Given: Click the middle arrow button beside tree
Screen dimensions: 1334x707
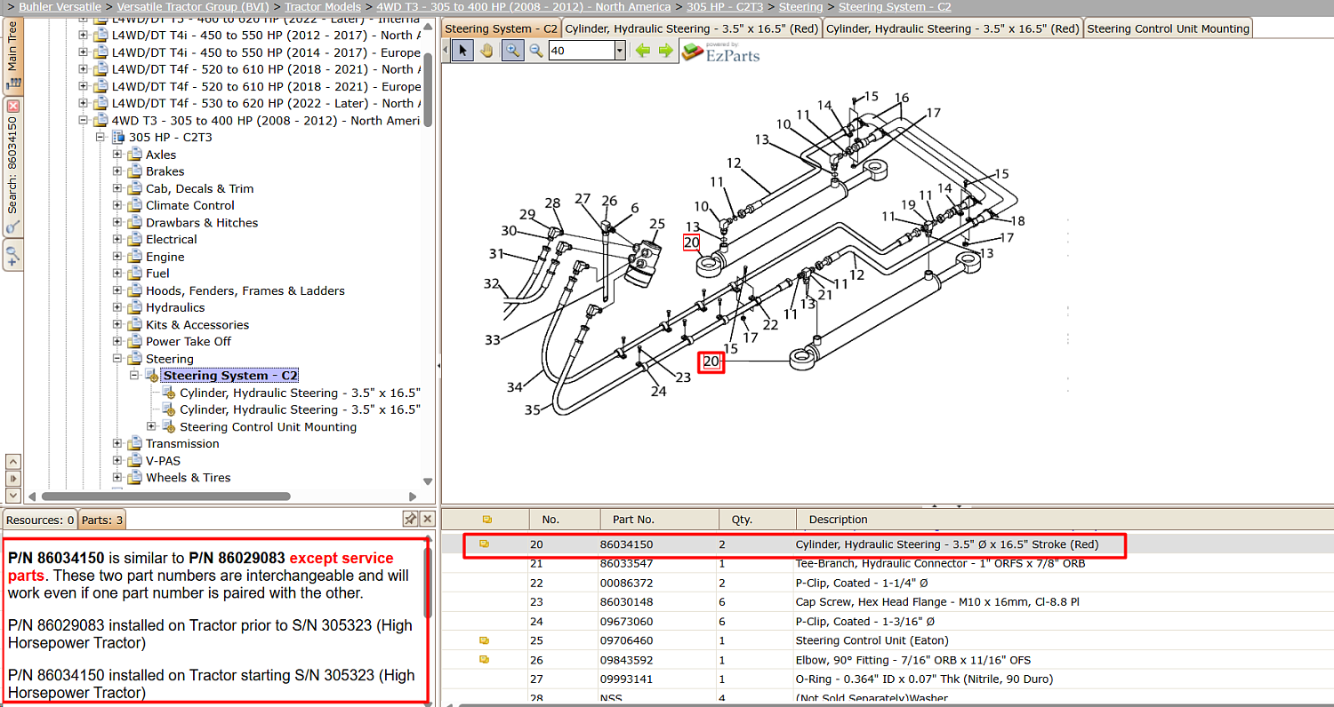Looking at the screenshot, I should (12, 479).
